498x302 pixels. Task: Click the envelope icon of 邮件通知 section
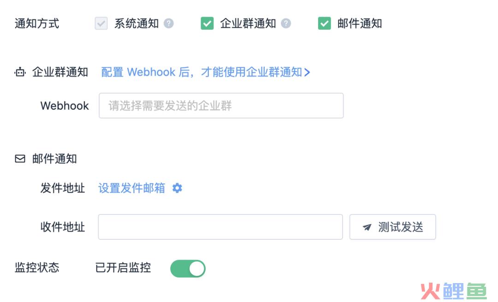click(20, 159)
